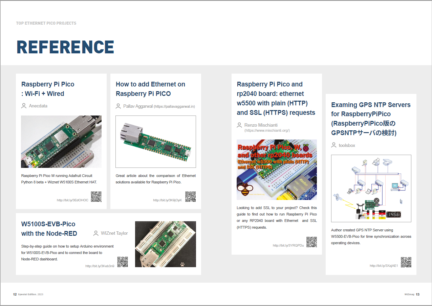
Task: Click the WIZmag 13 page footer
Action: (x=412, y=295)
